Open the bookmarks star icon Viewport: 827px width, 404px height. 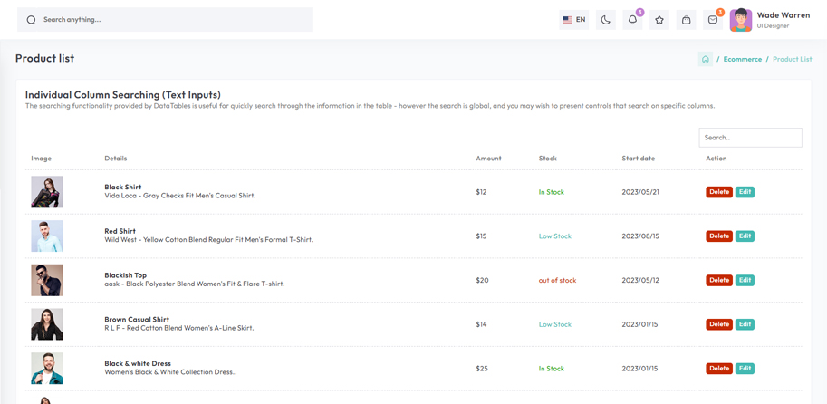659,20
